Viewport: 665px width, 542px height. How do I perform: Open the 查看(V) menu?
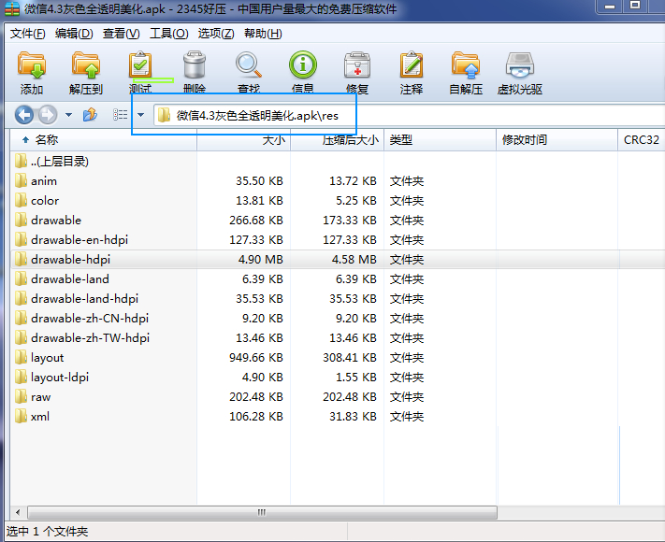121,34
